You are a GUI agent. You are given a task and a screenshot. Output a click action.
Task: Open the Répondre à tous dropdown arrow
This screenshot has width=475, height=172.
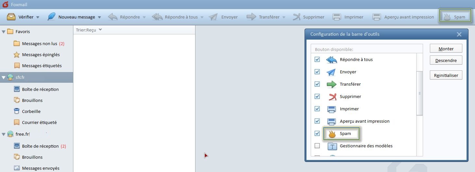(202, 17)
